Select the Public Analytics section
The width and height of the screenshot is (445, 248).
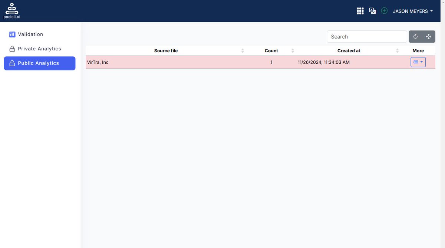pos(40,63)
